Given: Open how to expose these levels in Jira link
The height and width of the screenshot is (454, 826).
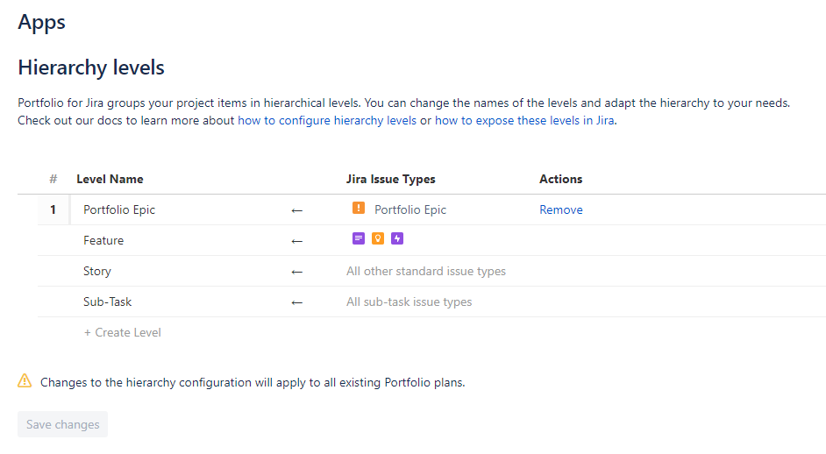Looking at the screenshot, I should [x=524, y=121].
